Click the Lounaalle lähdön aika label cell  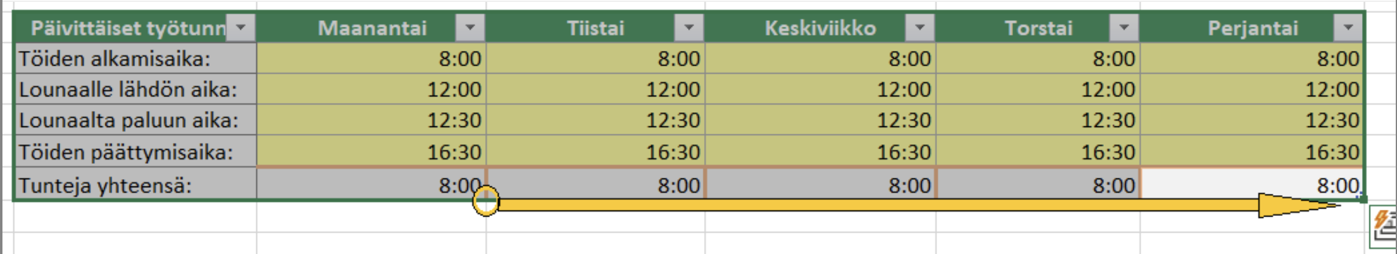(x=136, y=90)
